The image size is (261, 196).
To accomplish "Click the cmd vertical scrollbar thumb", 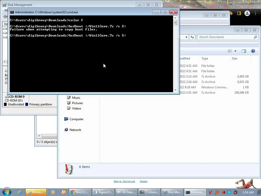I will coord(175,22).
